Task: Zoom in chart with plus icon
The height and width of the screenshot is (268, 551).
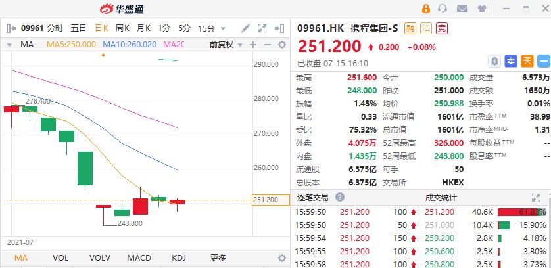Action: tap(253, 45)
